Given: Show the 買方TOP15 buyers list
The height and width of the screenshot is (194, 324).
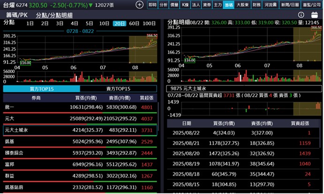Looking at the screenshot, I should click(x=41, y=89).
